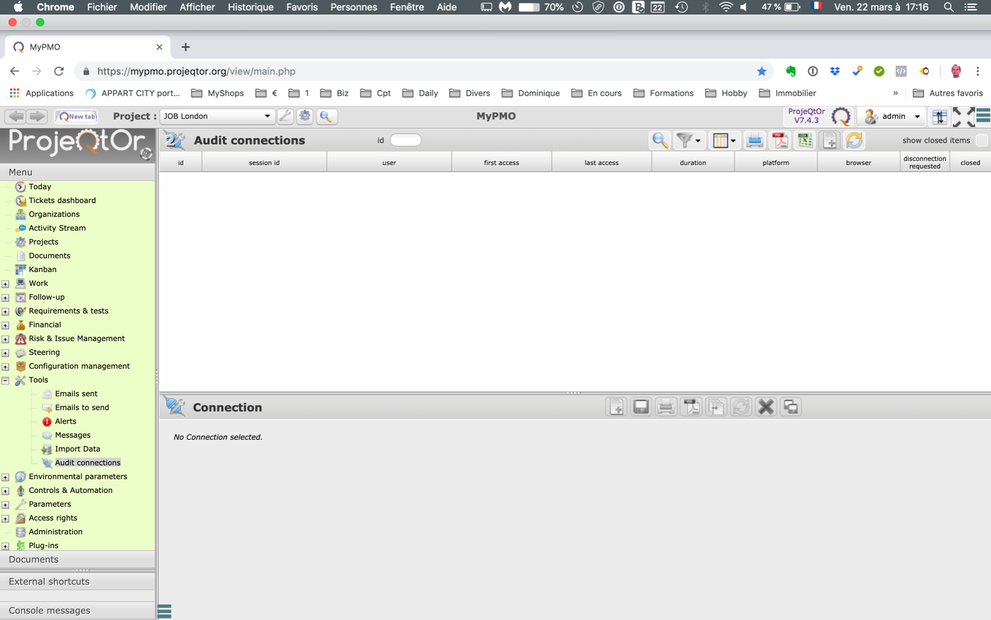This screenshot has height=620, width=991.
Task: Tick the show closed items checkbox
Action: (x=981, y=140)
